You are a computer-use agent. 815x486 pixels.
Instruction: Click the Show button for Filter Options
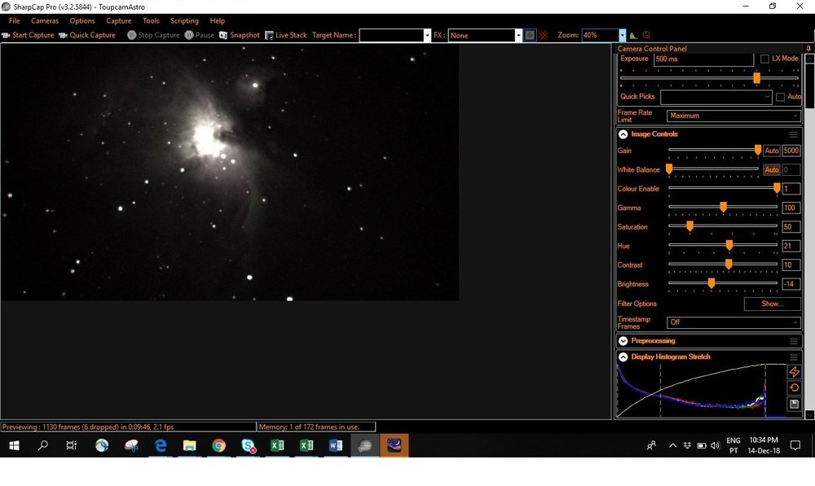pos(771,303)
